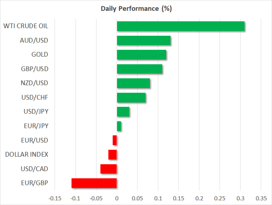Click the NZD/USD bar
This screenshot has height=205, width=272.
click(133, 83)
